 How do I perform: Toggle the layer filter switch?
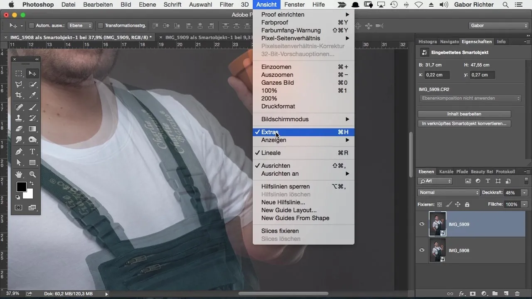point(526,181)
